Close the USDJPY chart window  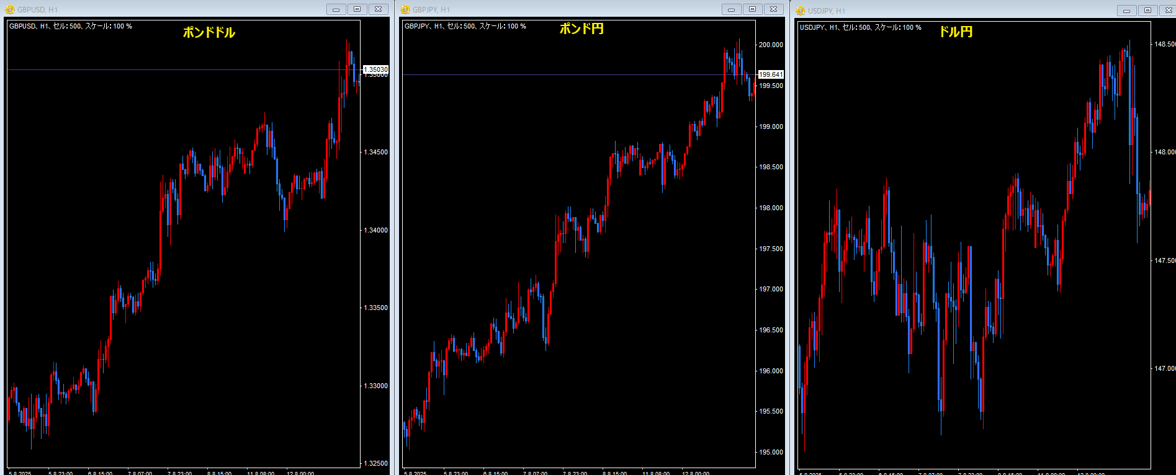[1168, 11]
